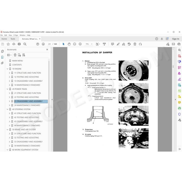Go to previous page arrow
182x182 pixels.
[x=38, y=44]
